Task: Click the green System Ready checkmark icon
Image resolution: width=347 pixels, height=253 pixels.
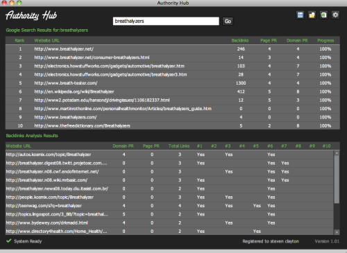Action: pyautogui.click(x=9, y=241)
